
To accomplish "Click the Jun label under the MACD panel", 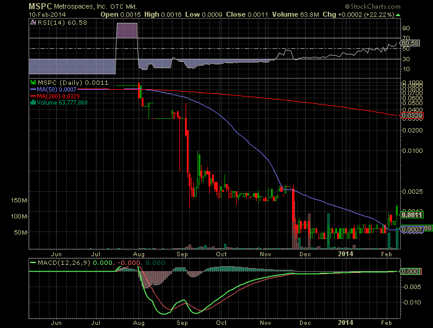I will [56, 322].
